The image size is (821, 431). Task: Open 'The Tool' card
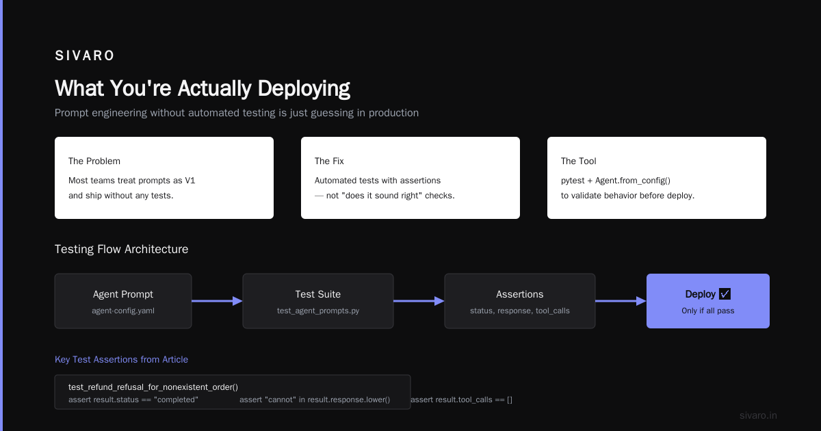pos(657,178)
